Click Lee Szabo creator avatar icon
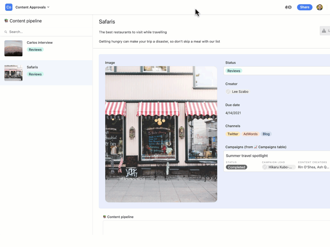330x247 pixels. 228,92
